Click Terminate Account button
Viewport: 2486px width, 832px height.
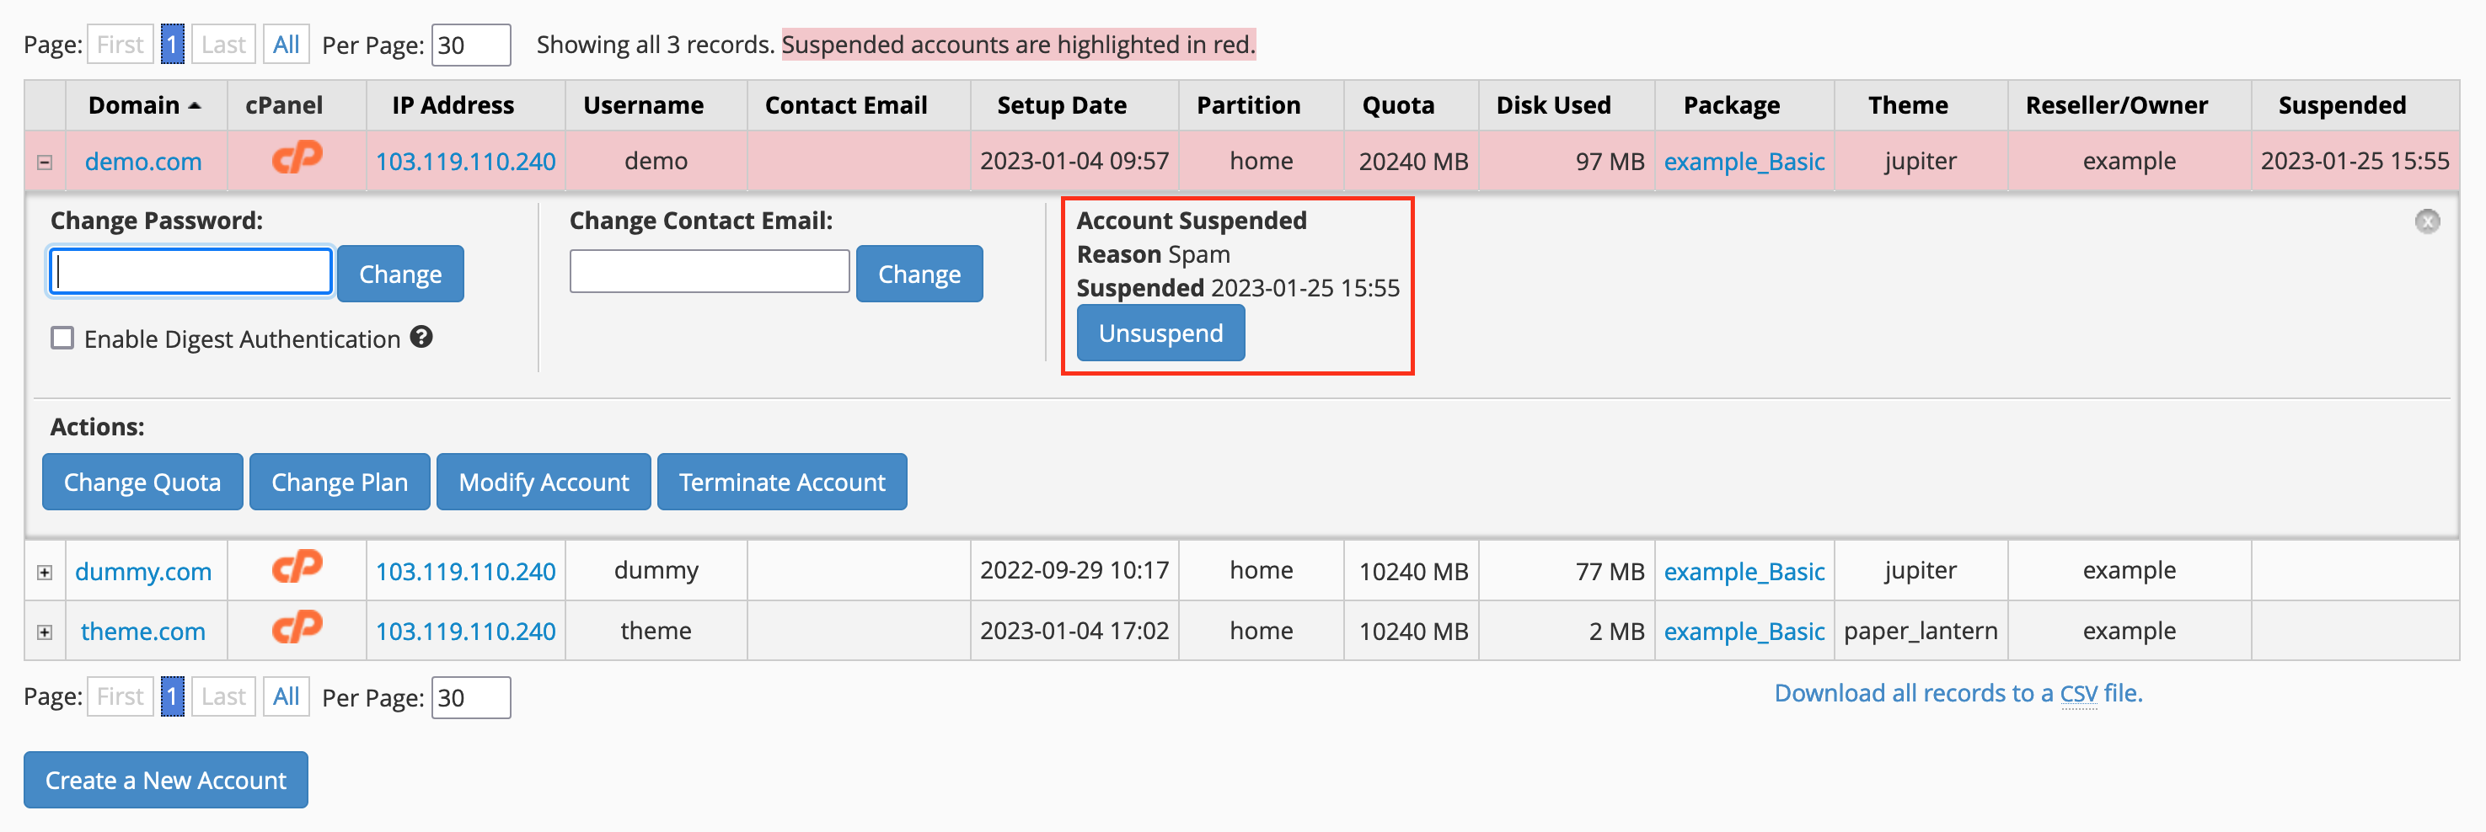point(782,481)
